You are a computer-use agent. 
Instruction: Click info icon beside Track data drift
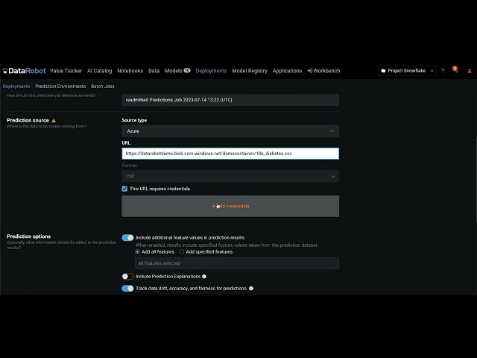tap(251, 289)
